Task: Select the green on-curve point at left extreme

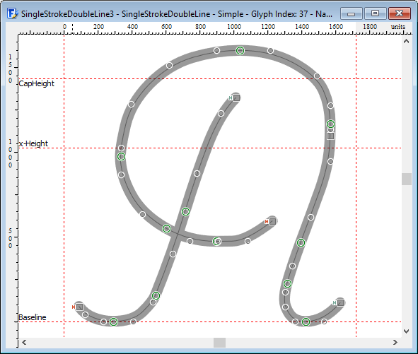Action: point(121,157)
